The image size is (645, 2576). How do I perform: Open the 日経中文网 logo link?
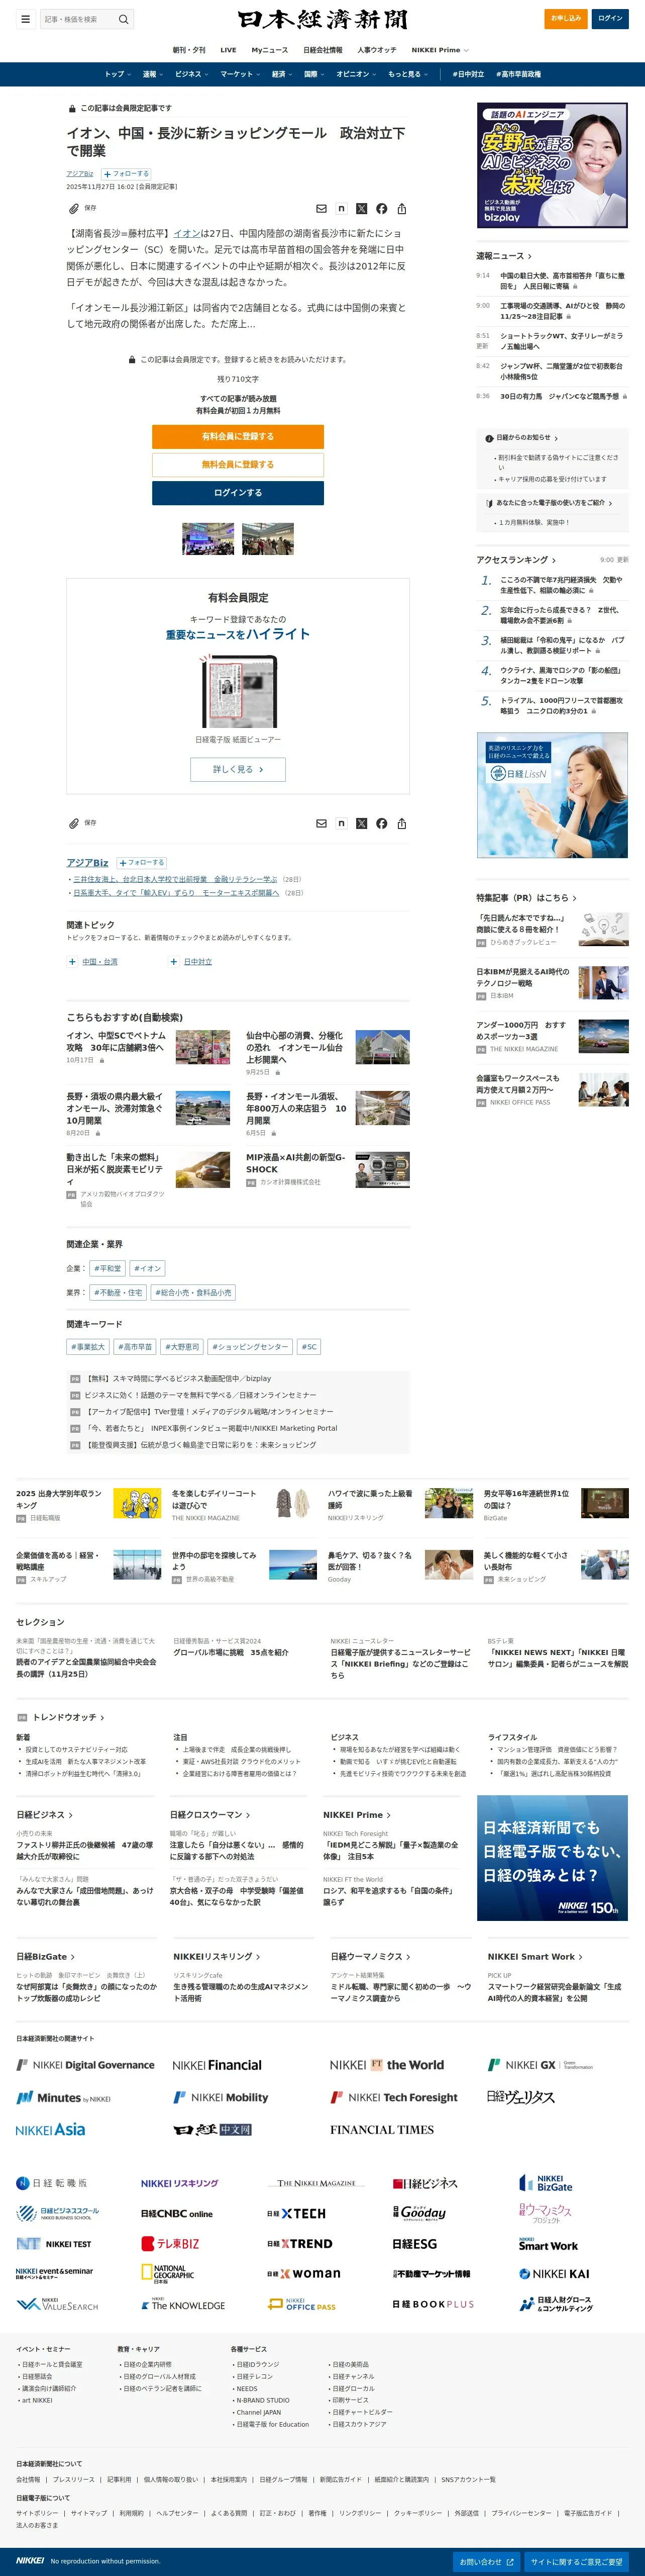click(x=212, y=2130)
